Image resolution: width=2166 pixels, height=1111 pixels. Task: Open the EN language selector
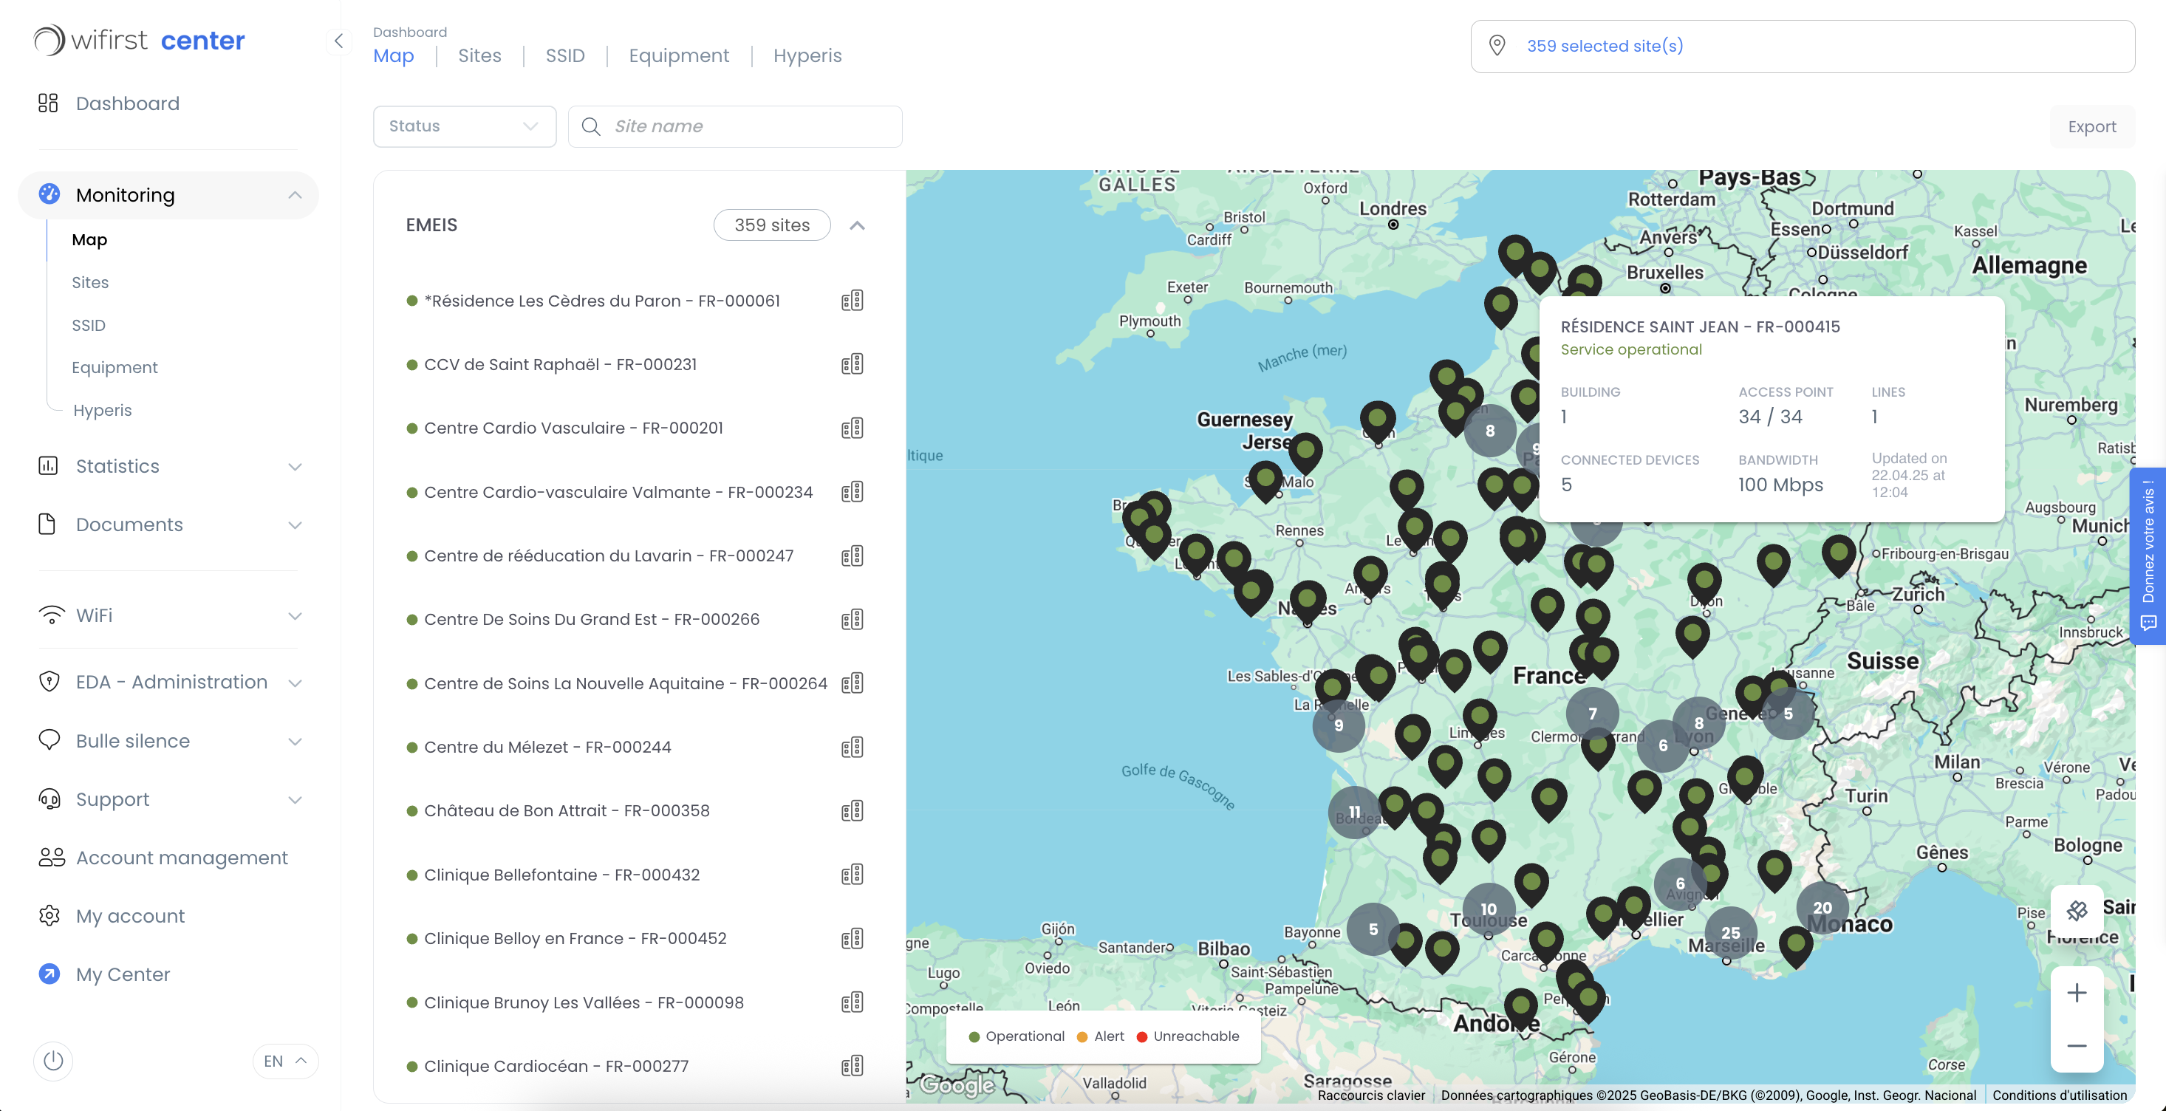point(285,1061)
